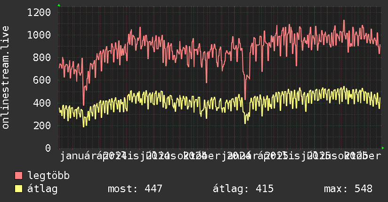
Task: Click the 'átlag: 415' statistic
Action: pos(243,189)
